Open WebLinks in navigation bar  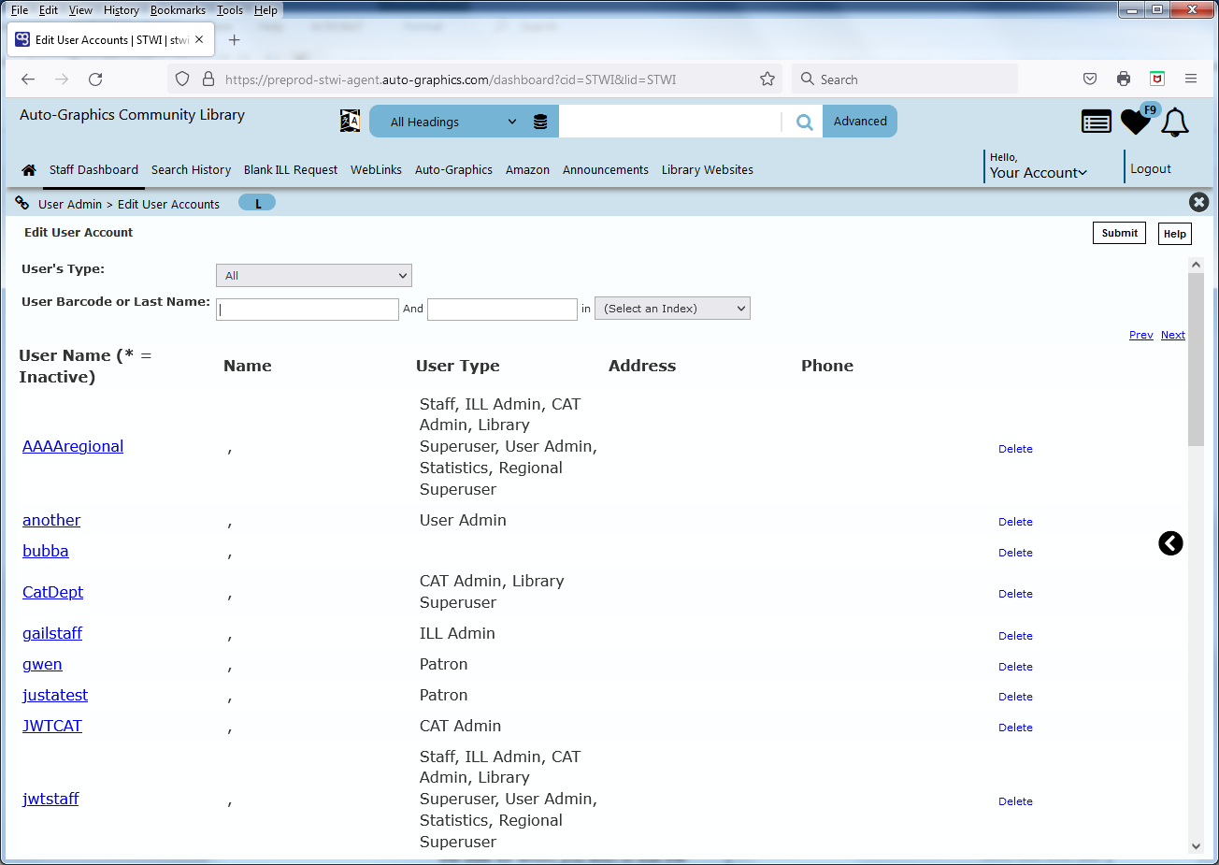click(x=376, y=170)
